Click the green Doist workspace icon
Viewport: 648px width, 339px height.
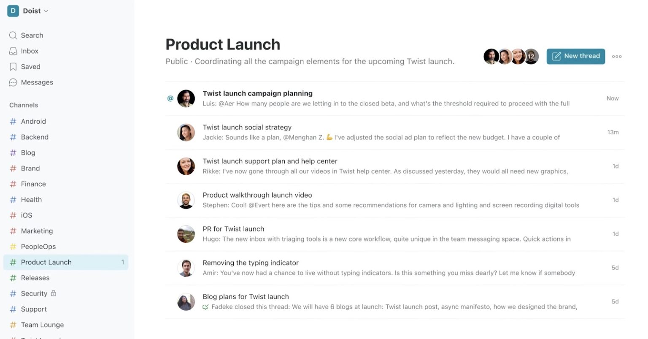(12, 11)
